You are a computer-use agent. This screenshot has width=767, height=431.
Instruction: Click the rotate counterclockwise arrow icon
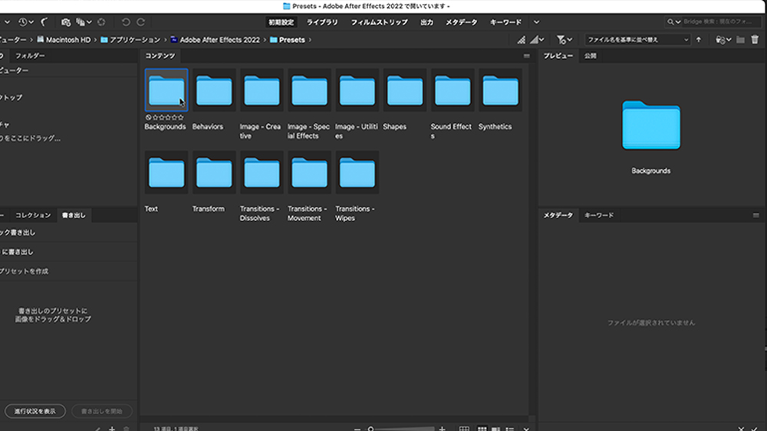pyautogui.click(x=127, y=22)
